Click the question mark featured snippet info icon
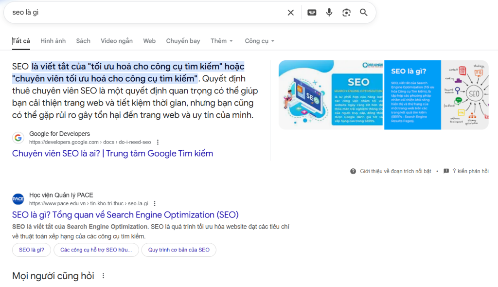The width and height of the screenshot is (498, 287). (x=353, y=171)
